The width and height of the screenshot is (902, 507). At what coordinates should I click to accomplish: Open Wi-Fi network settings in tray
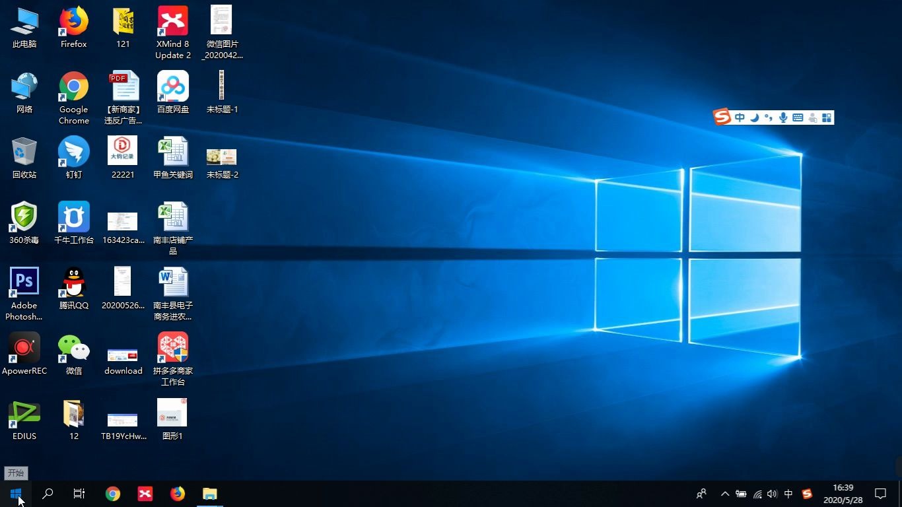757,494
